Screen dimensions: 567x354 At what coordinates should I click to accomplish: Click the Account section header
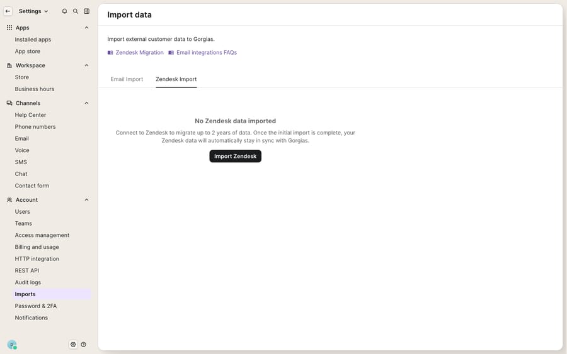coord(26,200)
